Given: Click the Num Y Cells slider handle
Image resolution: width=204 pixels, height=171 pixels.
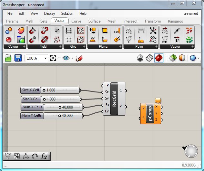Looking at the screenshot, I should 59,116.
